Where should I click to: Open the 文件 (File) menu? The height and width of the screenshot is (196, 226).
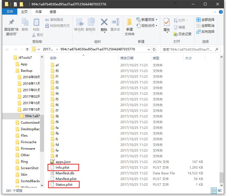[10, 12]
